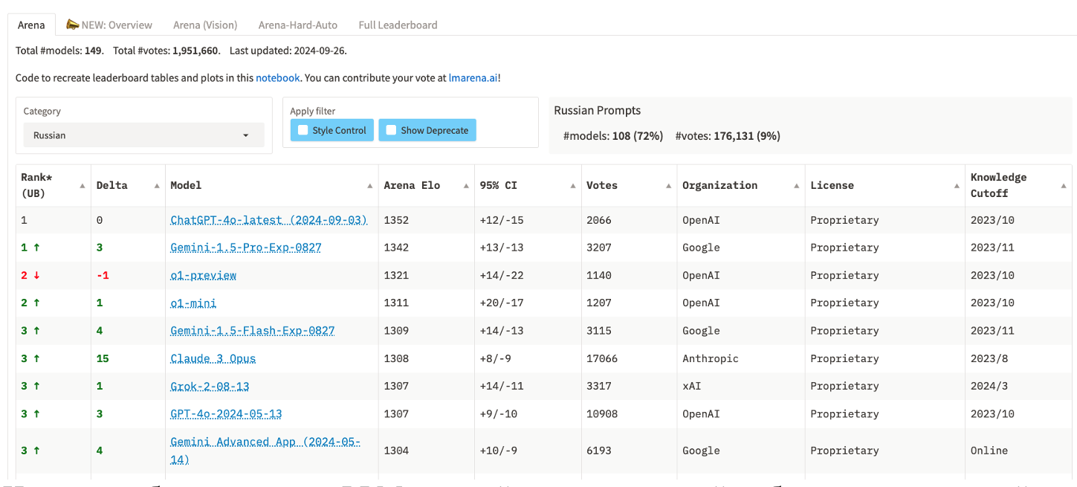Viewport: 1077px width, 487px height.
Task: Switch to the Arena tab
Action: point(31,25)
